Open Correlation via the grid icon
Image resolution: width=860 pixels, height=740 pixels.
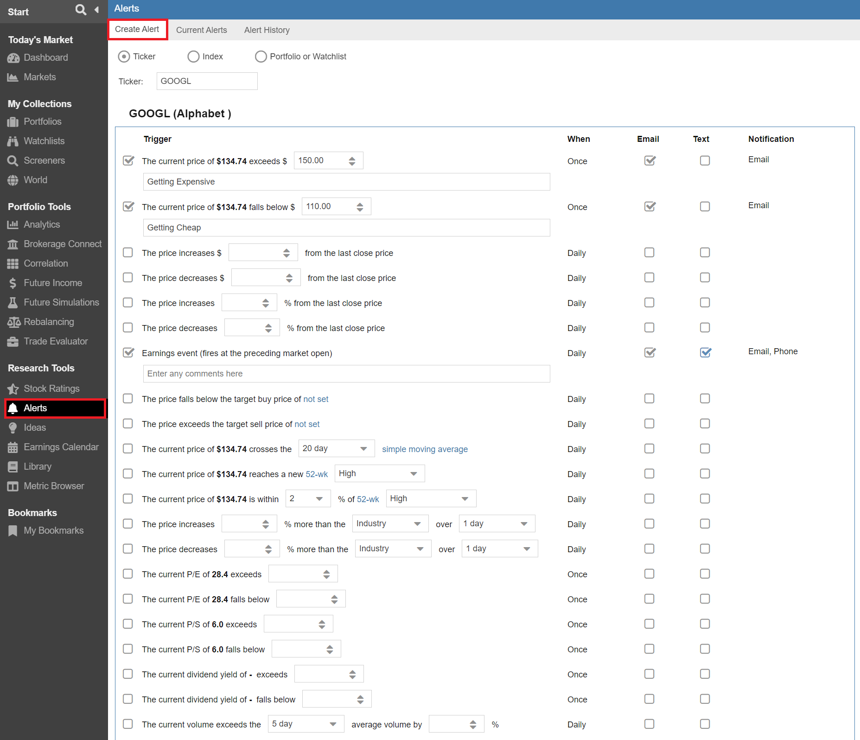coord(13,264)
